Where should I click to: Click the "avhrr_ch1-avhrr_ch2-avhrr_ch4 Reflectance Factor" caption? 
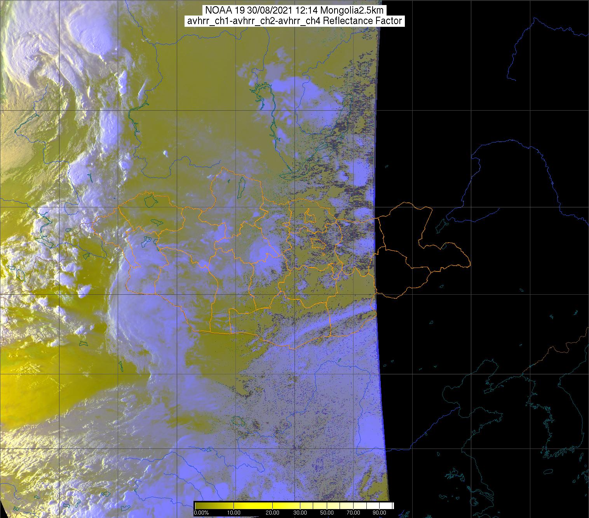[x=294, y=21]
